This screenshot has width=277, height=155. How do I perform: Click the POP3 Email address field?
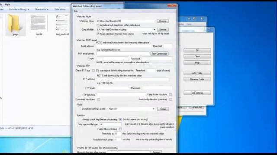pyautogui.click(x=124, y=46)
